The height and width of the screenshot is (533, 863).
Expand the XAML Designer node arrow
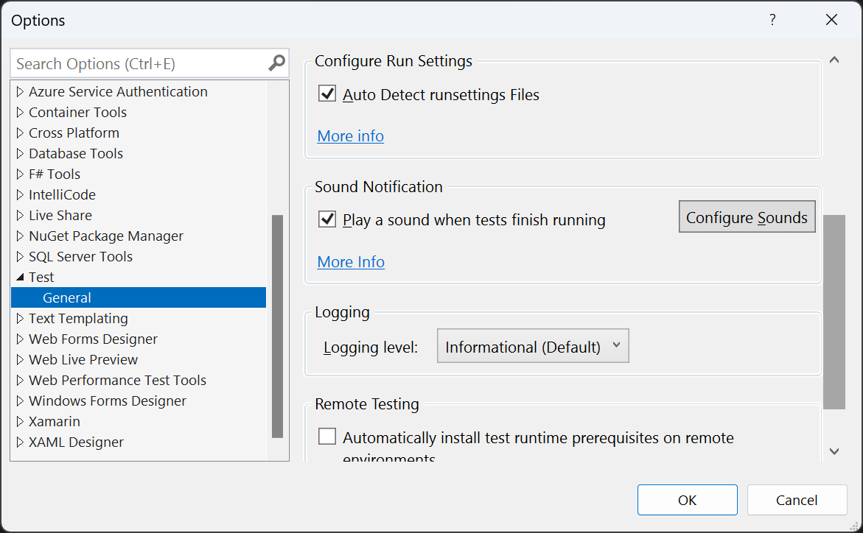click(x=20, y=442)
